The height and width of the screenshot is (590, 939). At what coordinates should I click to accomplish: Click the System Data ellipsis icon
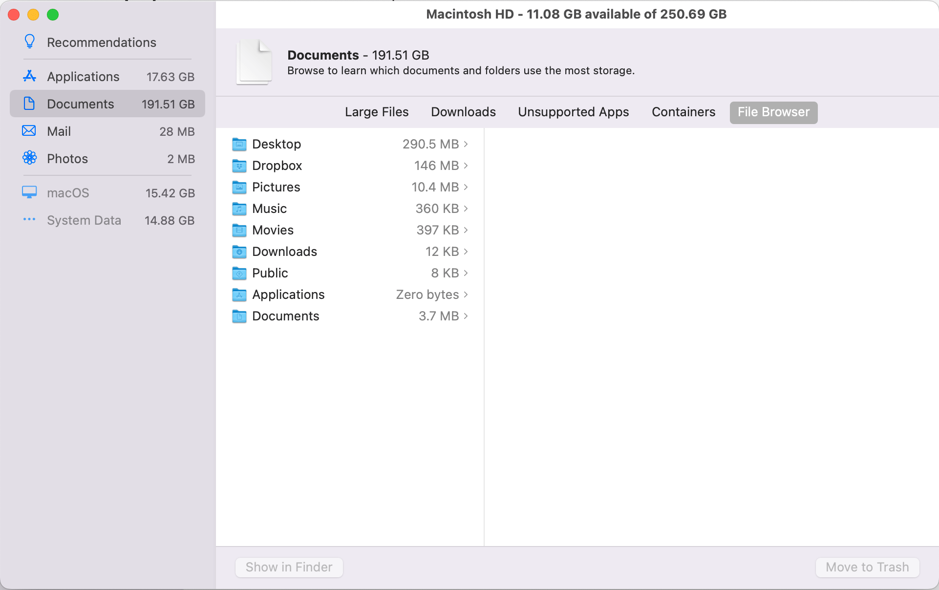pyautogui.click(x=29, y=220)
